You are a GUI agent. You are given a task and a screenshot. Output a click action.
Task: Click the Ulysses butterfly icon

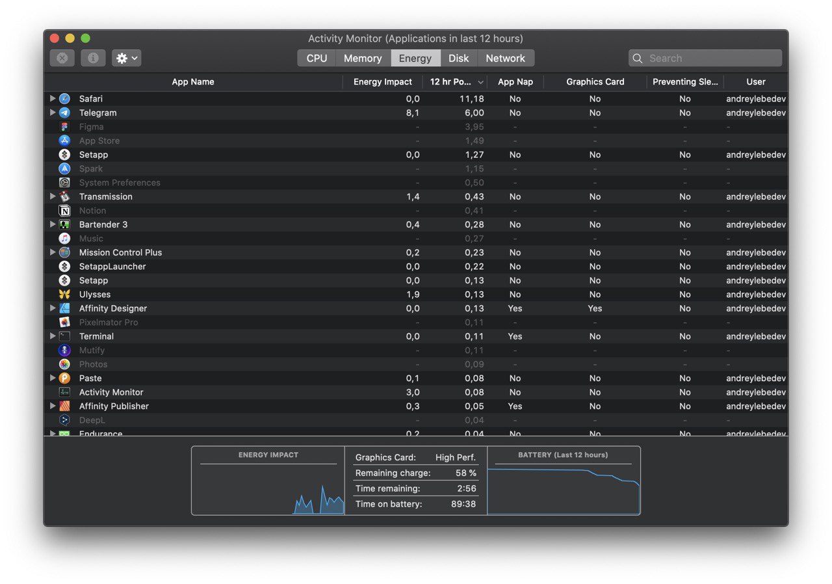click(64, 295)
